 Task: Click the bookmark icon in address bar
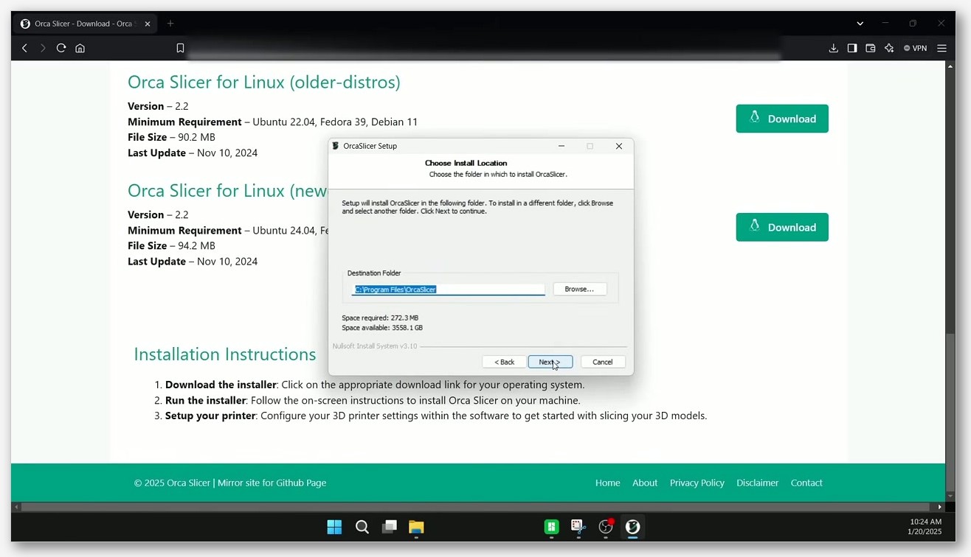(180, 48)
